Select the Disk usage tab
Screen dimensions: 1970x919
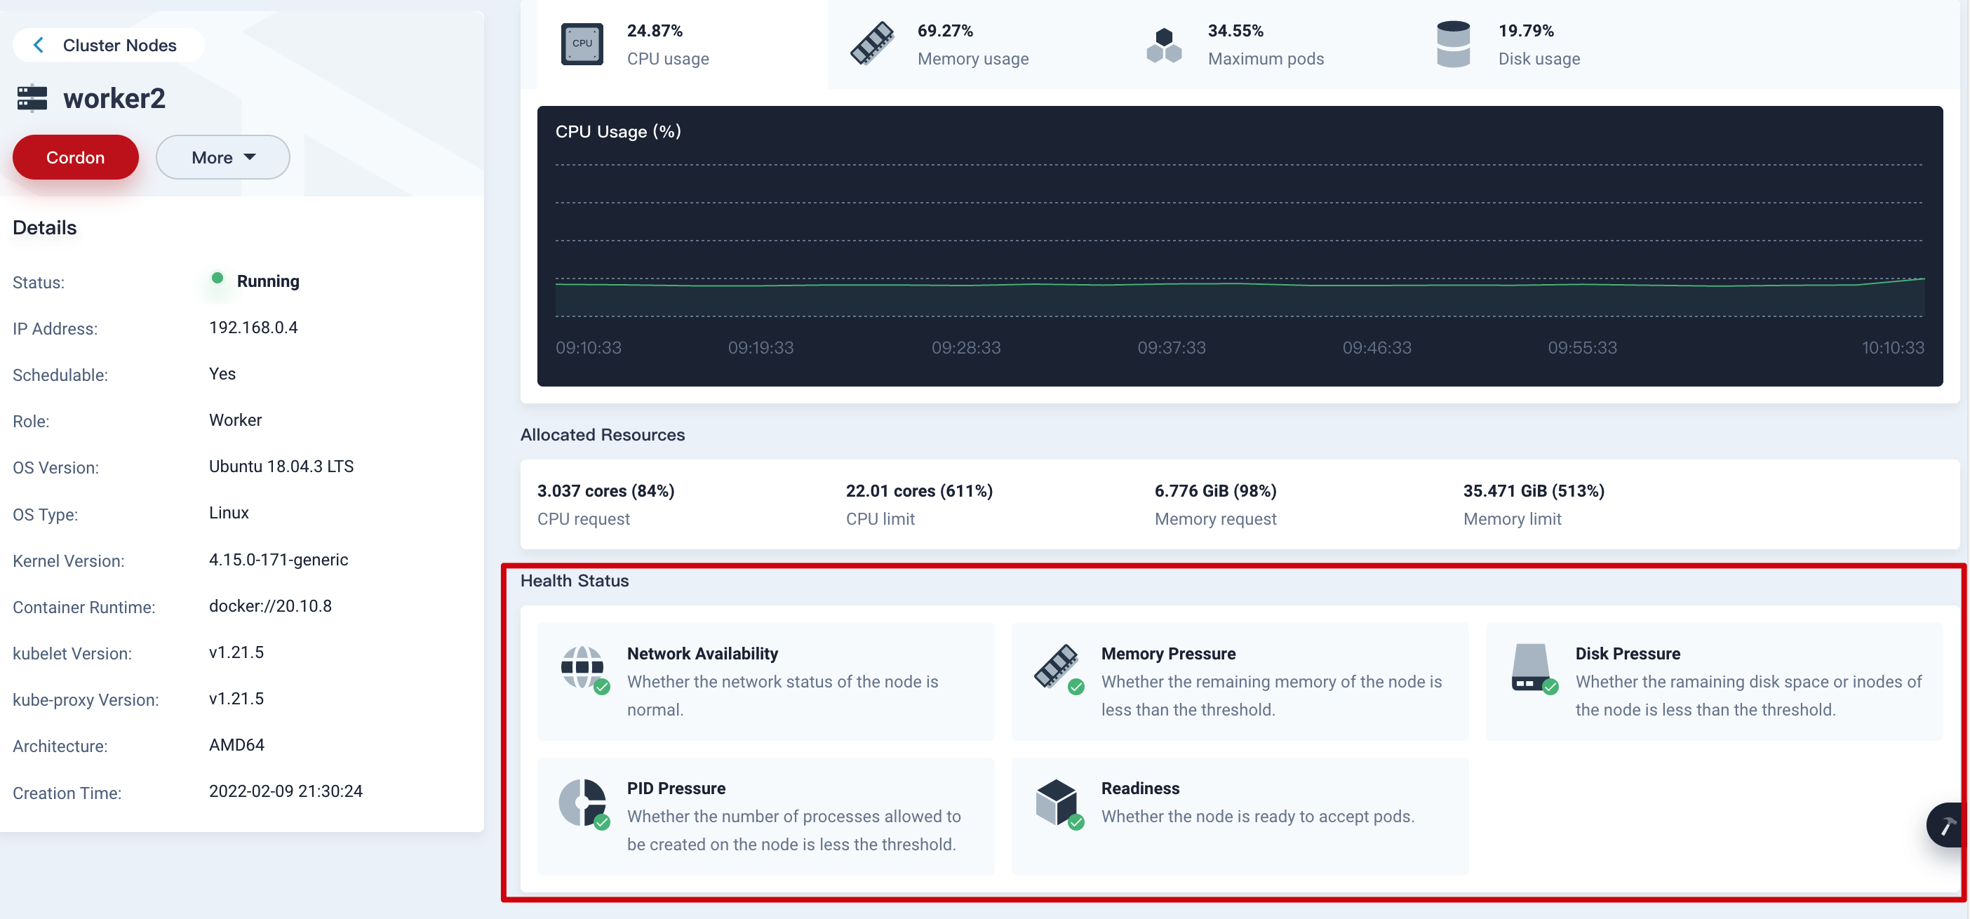(1538, 44)
